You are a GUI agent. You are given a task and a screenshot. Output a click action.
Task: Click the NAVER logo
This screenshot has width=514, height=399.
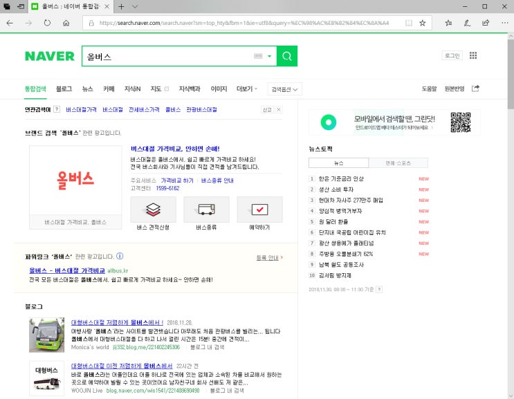pyautogui.click(x=50, y=56)
